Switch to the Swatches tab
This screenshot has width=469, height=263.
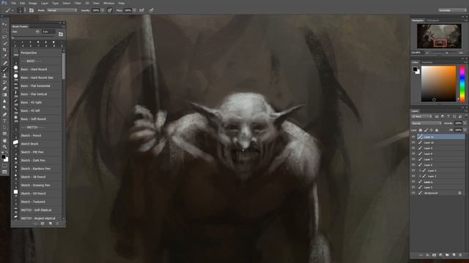[427, 62]
